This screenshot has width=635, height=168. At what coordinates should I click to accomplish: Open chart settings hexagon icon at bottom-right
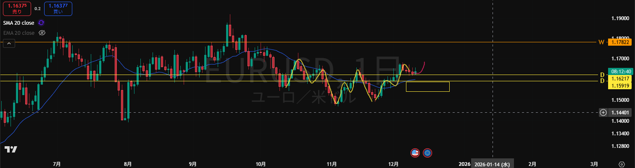tap(622, 164)
